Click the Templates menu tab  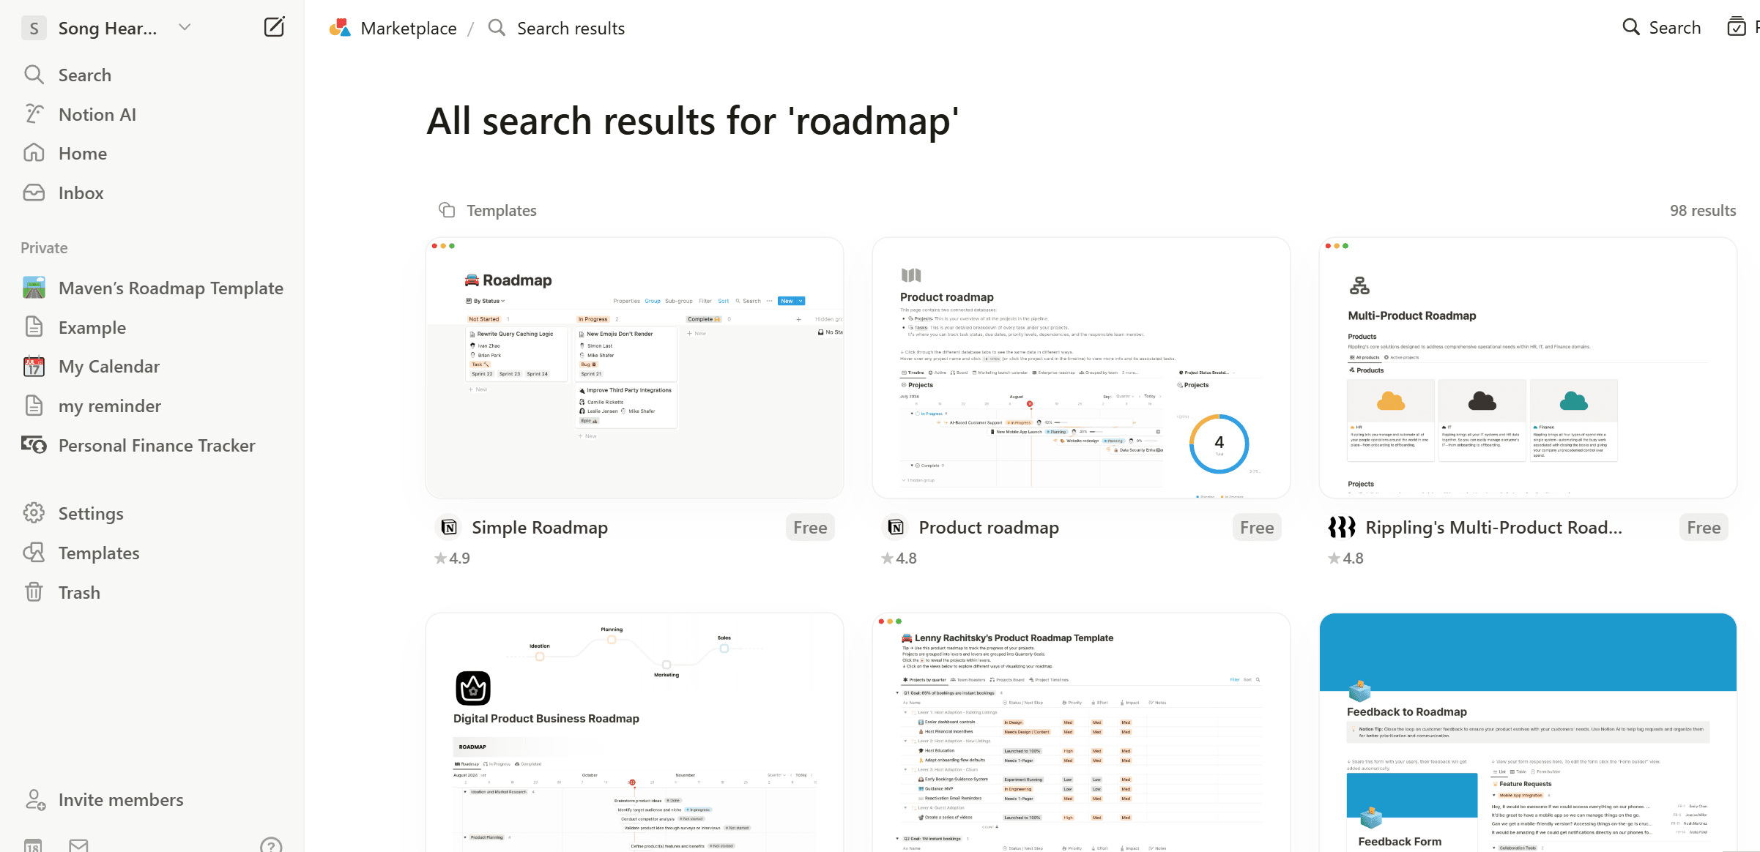click(x=99, y=552)
